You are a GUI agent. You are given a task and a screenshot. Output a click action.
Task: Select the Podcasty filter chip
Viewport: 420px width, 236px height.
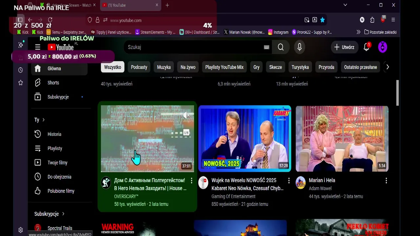coord(139,67)
